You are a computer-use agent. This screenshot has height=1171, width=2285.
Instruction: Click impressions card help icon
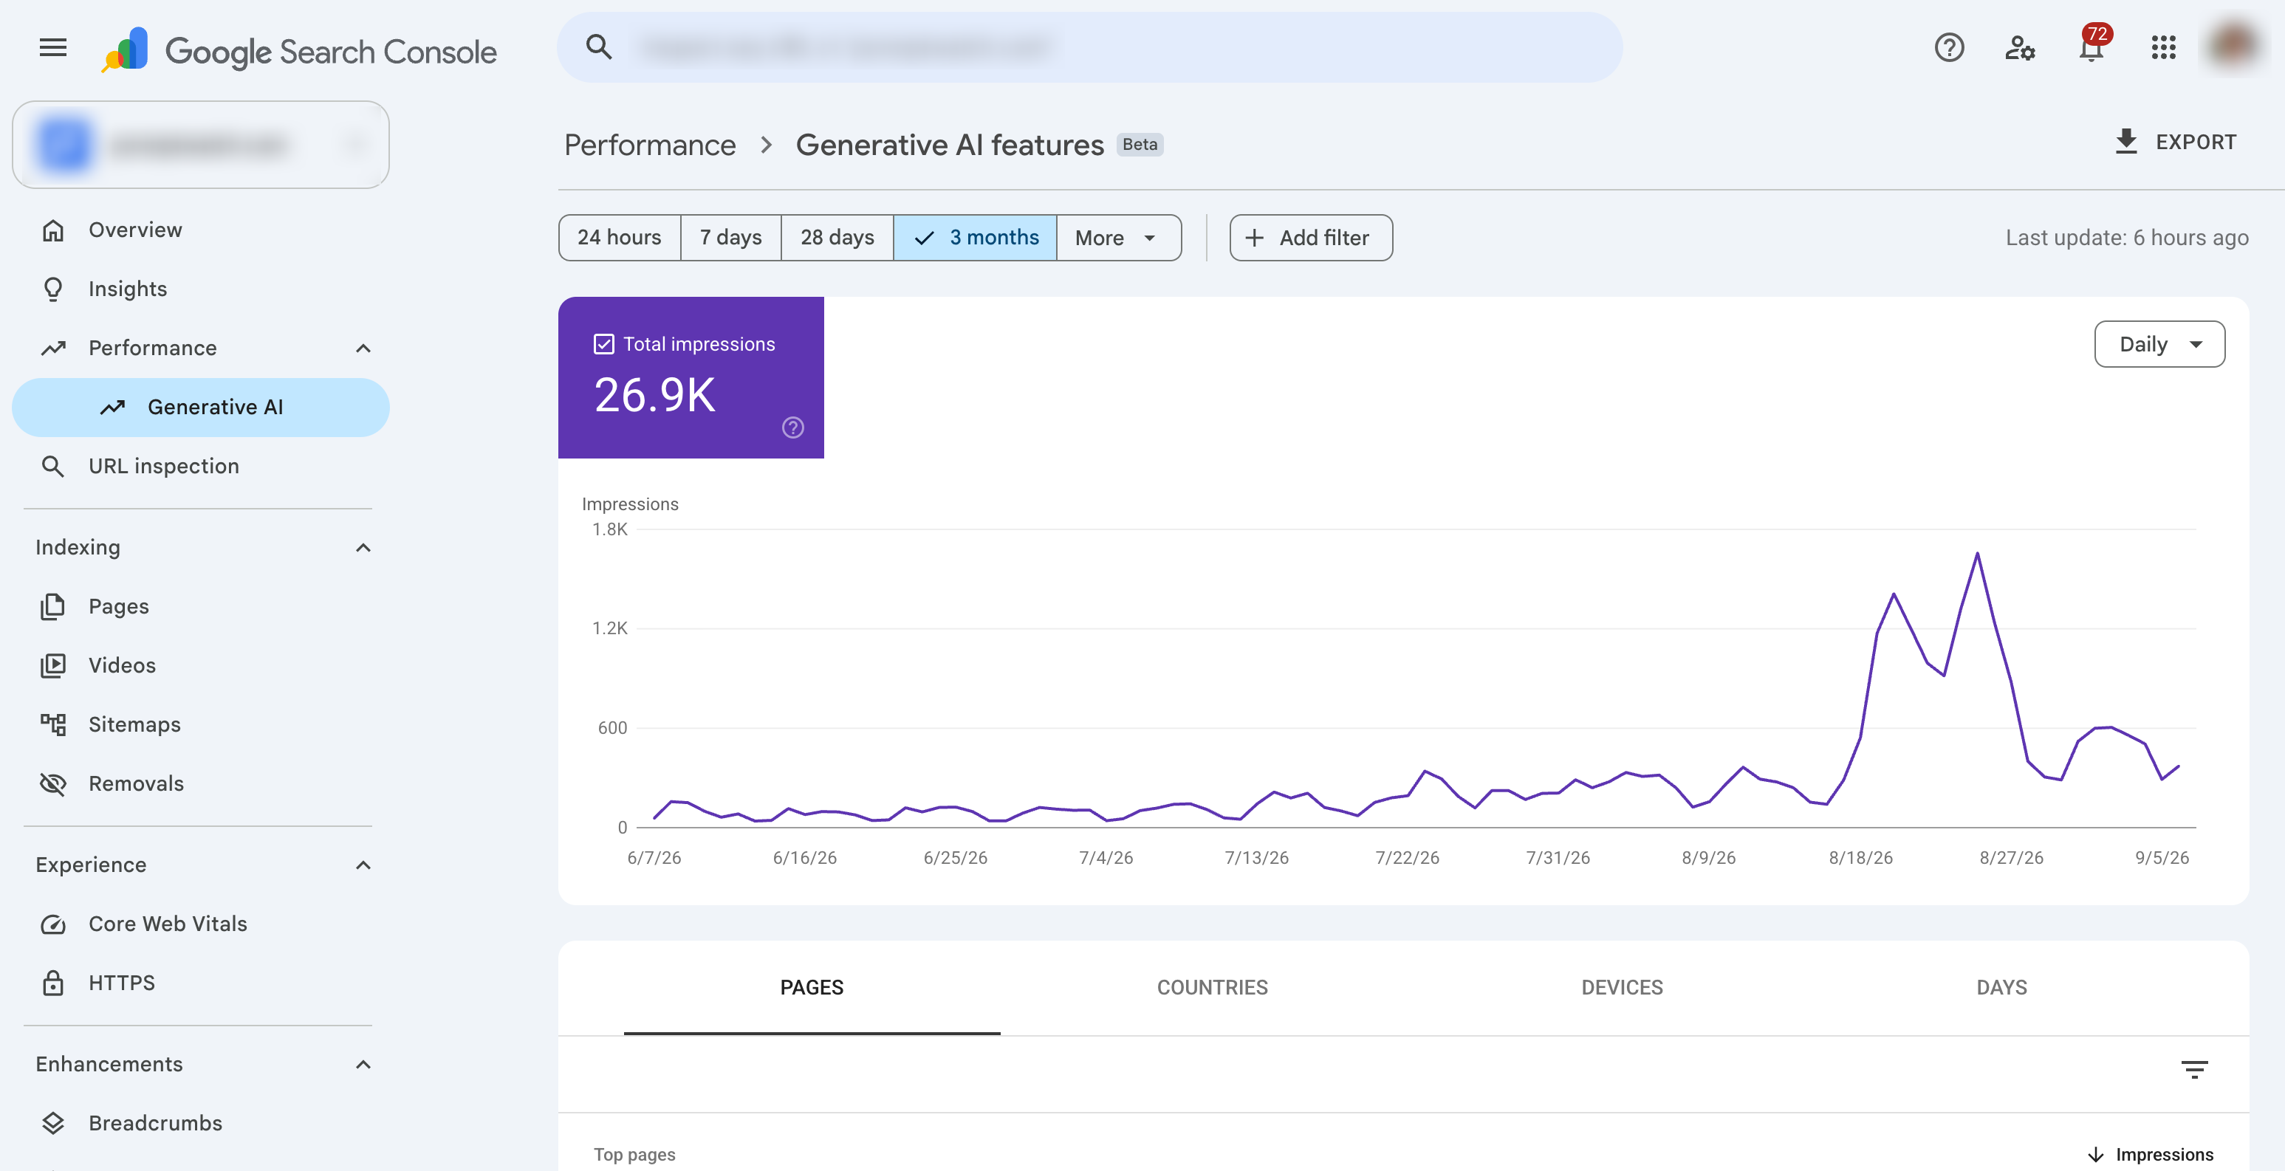793,427
